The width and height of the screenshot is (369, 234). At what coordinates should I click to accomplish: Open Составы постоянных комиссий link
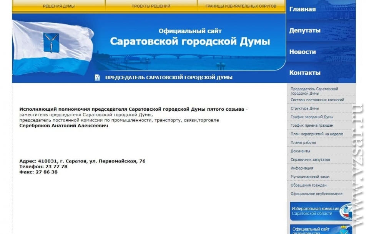pos(317,100)
